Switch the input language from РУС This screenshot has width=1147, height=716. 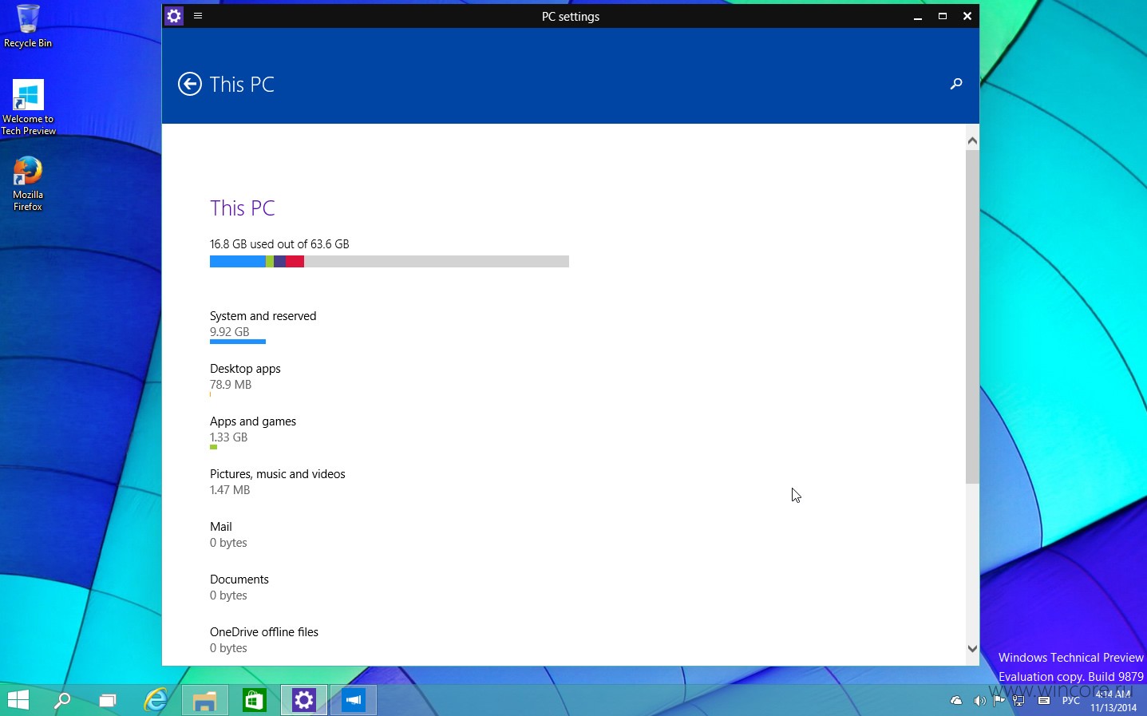point(1070,701)
